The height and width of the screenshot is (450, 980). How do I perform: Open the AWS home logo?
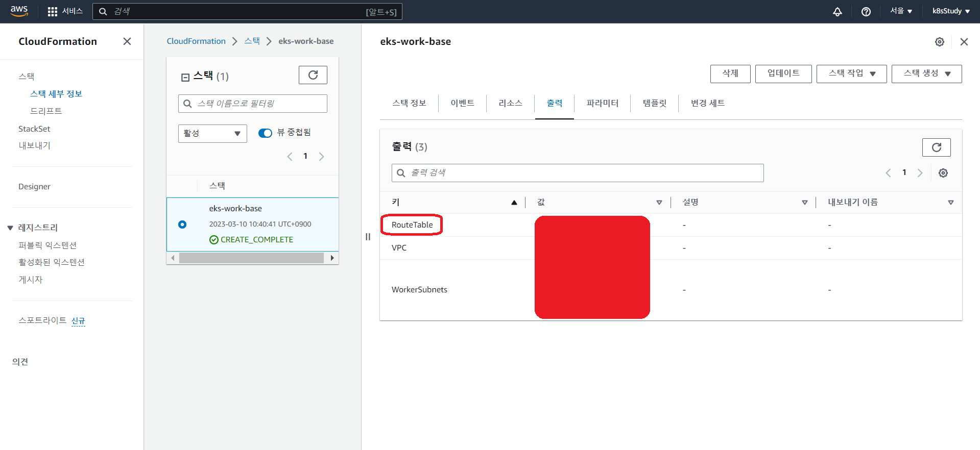pyautogui.click(x=19, y=11)
